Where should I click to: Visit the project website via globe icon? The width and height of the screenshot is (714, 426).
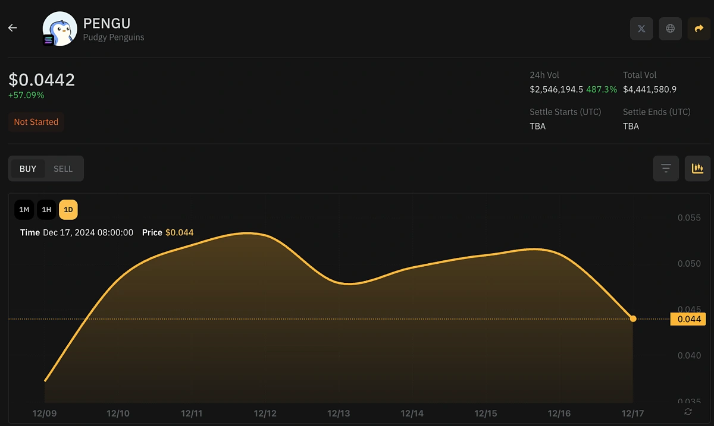click(670, 28)
